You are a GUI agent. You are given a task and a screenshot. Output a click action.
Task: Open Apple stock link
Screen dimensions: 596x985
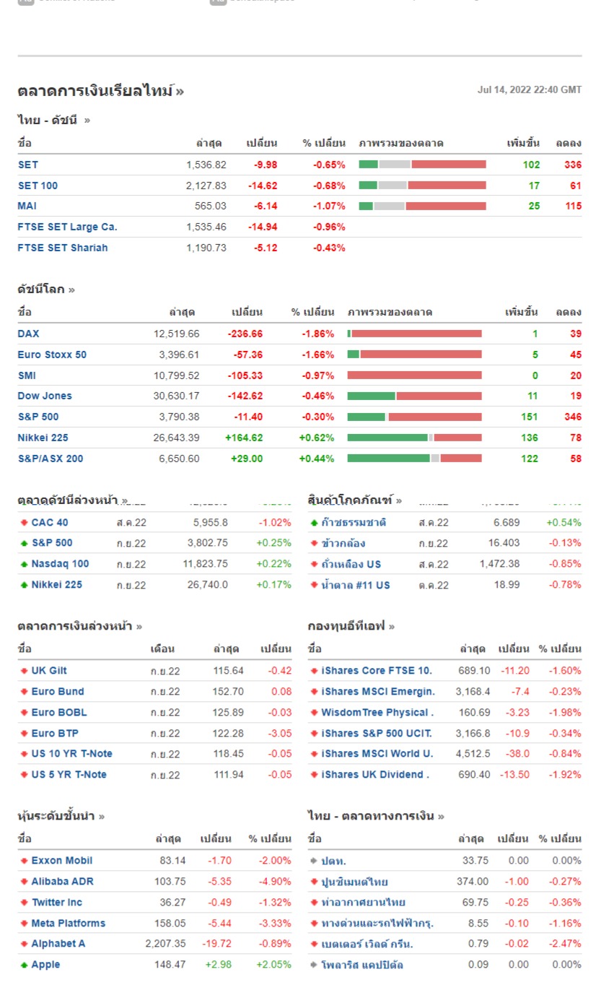pyautogui.click(x=46, y=965)
